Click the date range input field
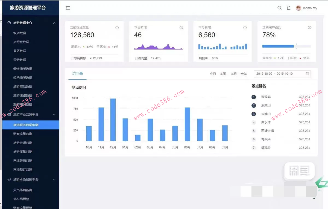This screenshot has height=209, width=328. coord(279,74)
